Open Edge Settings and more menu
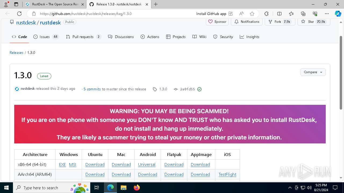 tap(327, 14)
